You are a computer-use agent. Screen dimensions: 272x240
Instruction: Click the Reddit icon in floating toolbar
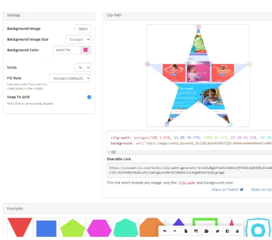(238, 231)
